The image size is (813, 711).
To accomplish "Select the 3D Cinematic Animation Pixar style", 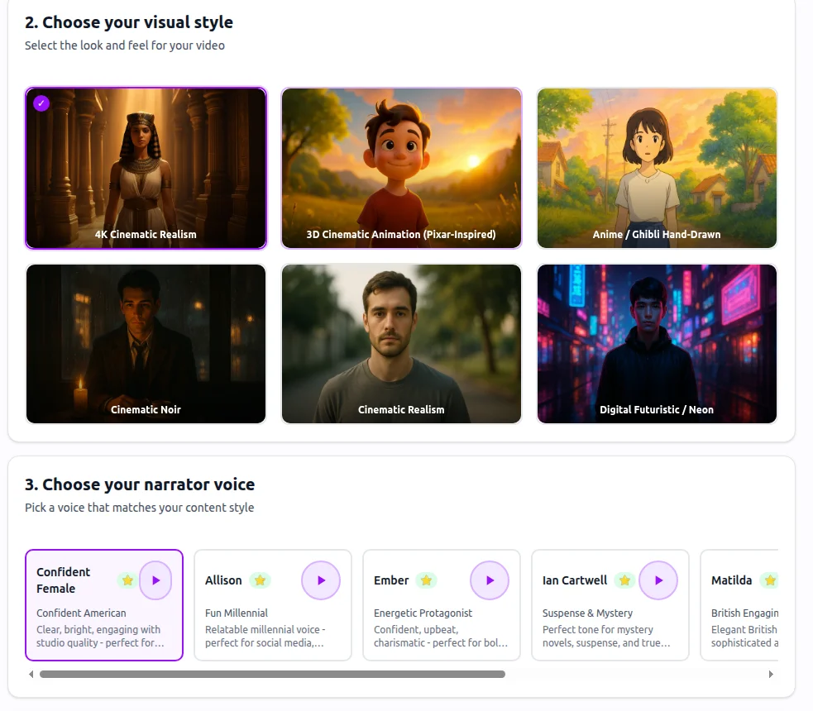I will tap(401, 168).
